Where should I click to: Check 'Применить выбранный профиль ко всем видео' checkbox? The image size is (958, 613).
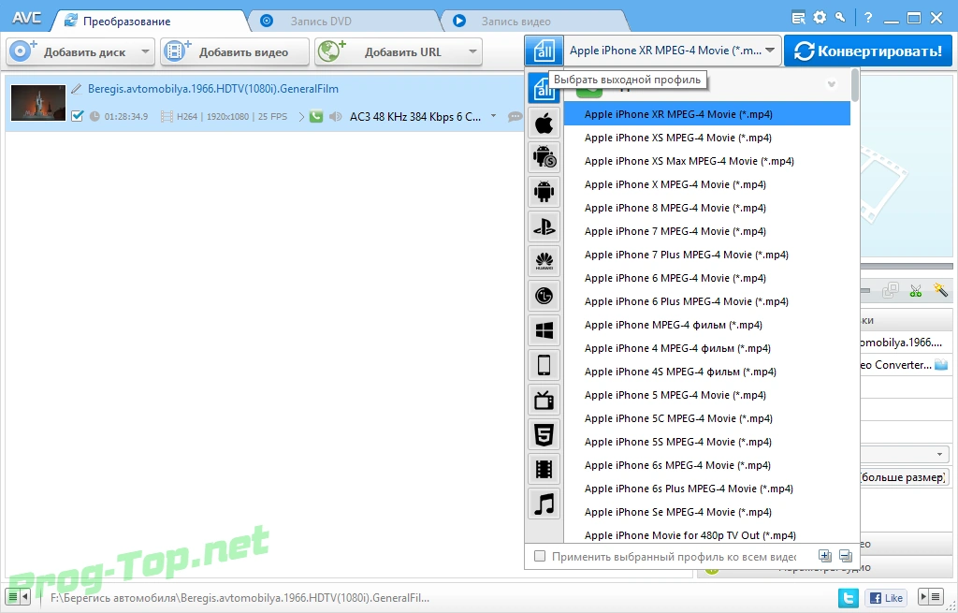(540, 556)
